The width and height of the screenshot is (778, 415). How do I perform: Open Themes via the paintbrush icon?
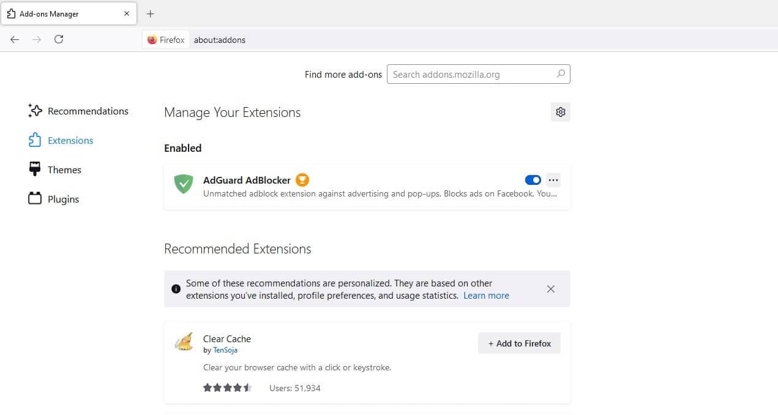click(35, 169)
